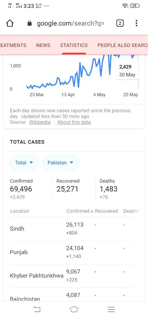This screenshot has width=148, height=318.
Task: Tap the Wi-Fi status icon
Action: point(125,6)
